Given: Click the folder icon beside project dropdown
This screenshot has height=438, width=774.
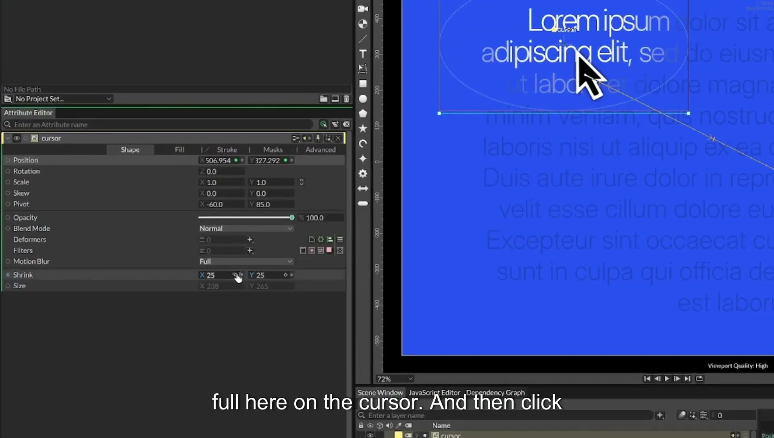Looking at the screenshot, I should [323, 99].
